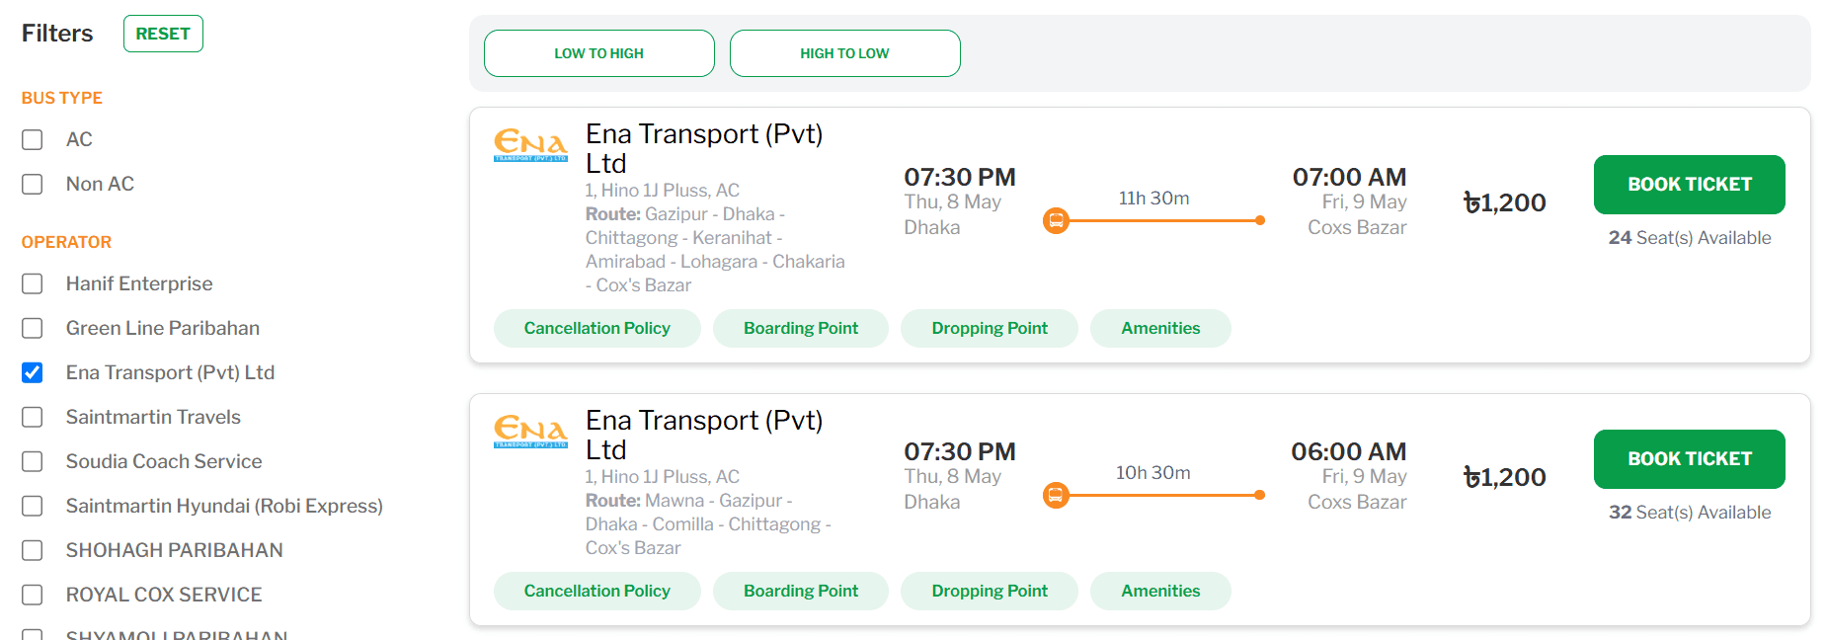This screenshot has height=640, width=1827.
Task: Check the Soudia Coach Service operator
Action: click(33, 461)
